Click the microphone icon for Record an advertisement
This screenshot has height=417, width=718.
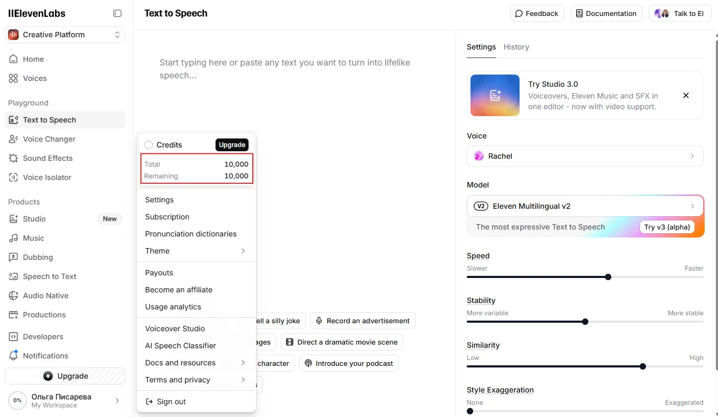pos(319,321)
